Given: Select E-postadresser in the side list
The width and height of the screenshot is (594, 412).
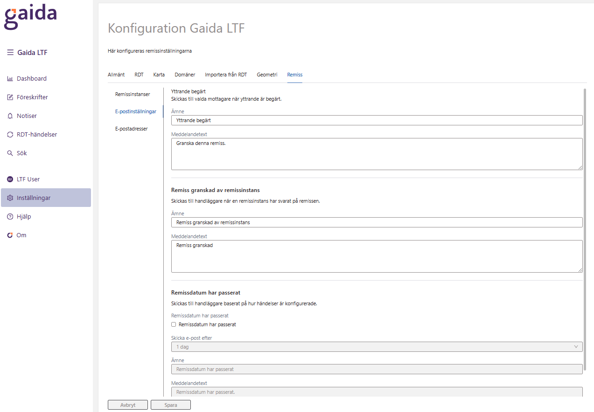Looking at the screenshot, I should (131, 129).
